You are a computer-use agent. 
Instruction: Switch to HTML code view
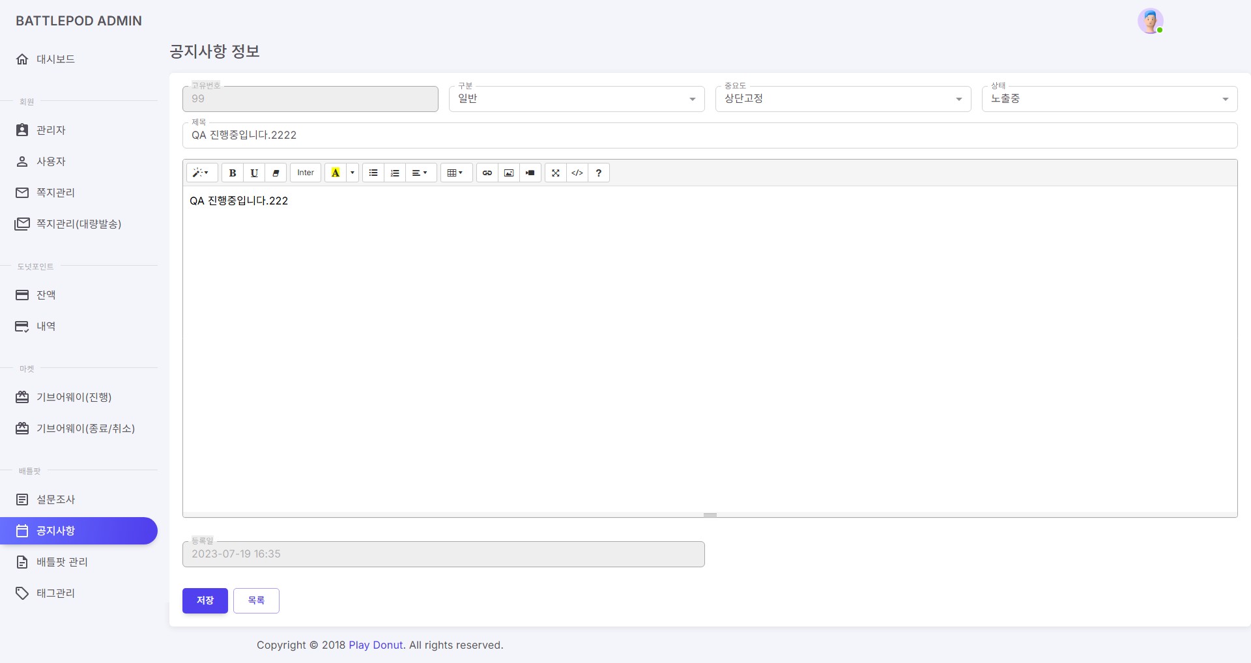click(577, 173)
